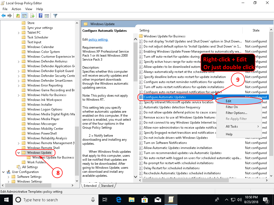Viewport: 274px width, 205px height.
Task: Click the People tray icon
Action: (x=217, y=200)
